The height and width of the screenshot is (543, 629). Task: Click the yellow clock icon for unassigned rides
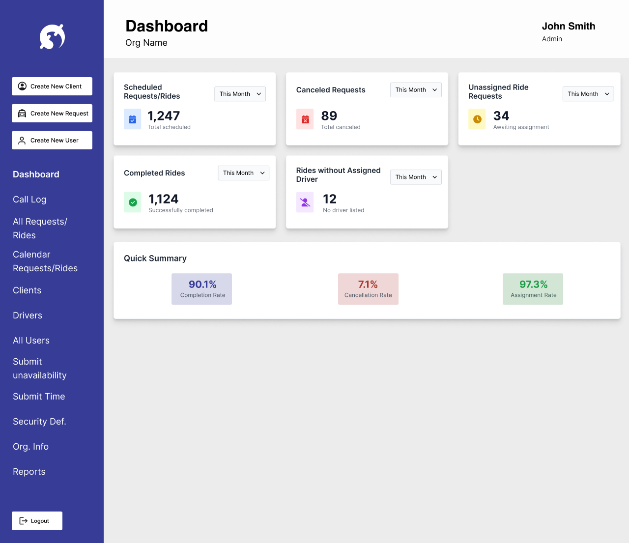point(477,119)
